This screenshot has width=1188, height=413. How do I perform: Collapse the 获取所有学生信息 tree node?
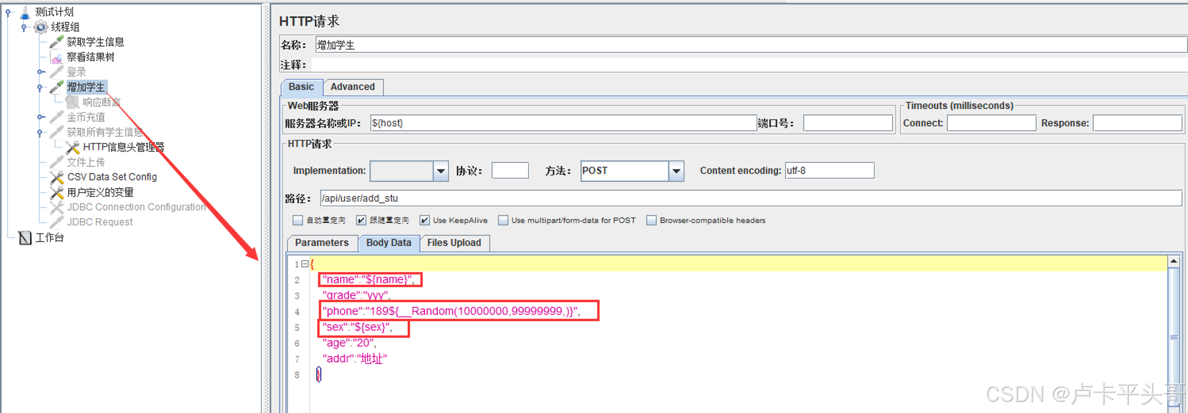(x=40, y=132)
